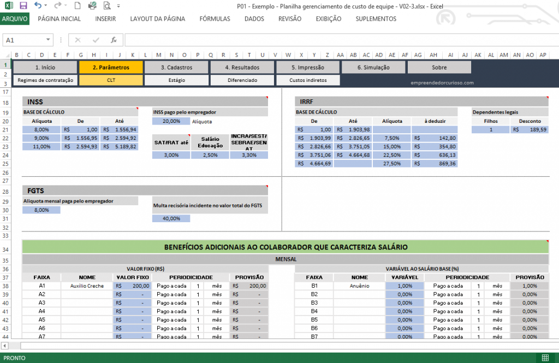Select INSS aliquota cell 8,00%
559x363 pixels.
(x=41, y=129)
